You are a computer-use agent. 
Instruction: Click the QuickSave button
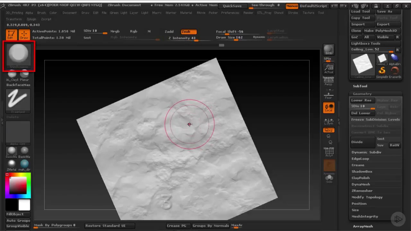coord(232,6)
